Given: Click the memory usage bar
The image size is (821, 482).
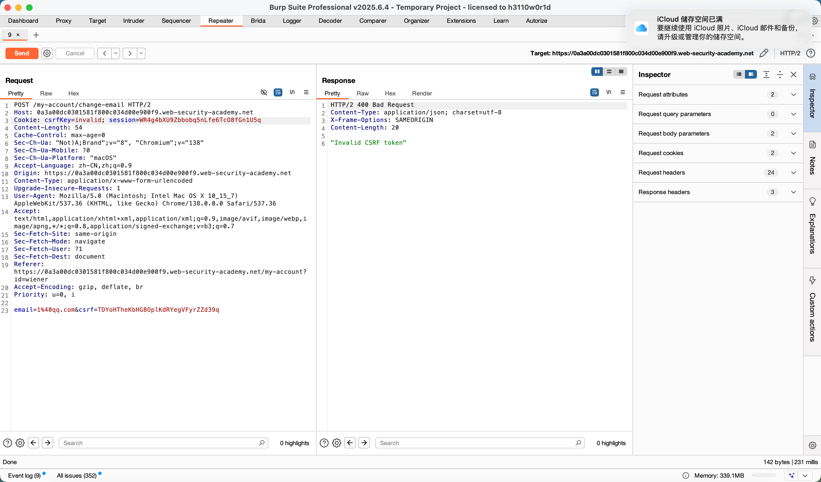Looking at the screenshot, I should tap(764, 475).
